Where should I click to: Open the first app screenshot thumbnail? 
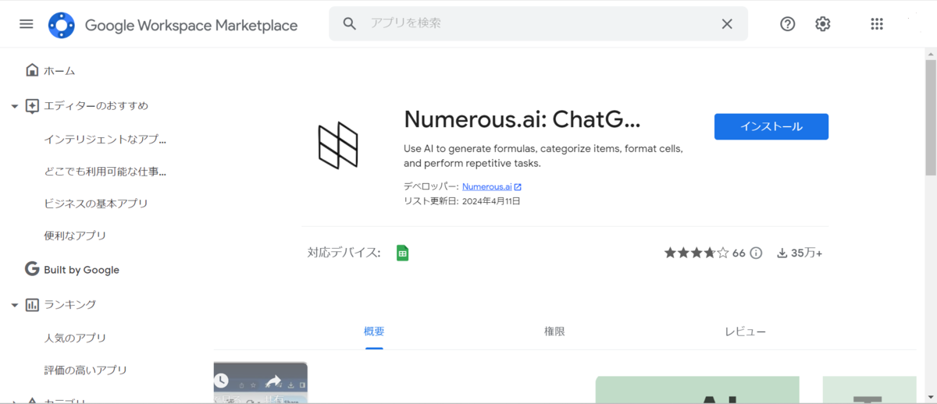(260, 383)
